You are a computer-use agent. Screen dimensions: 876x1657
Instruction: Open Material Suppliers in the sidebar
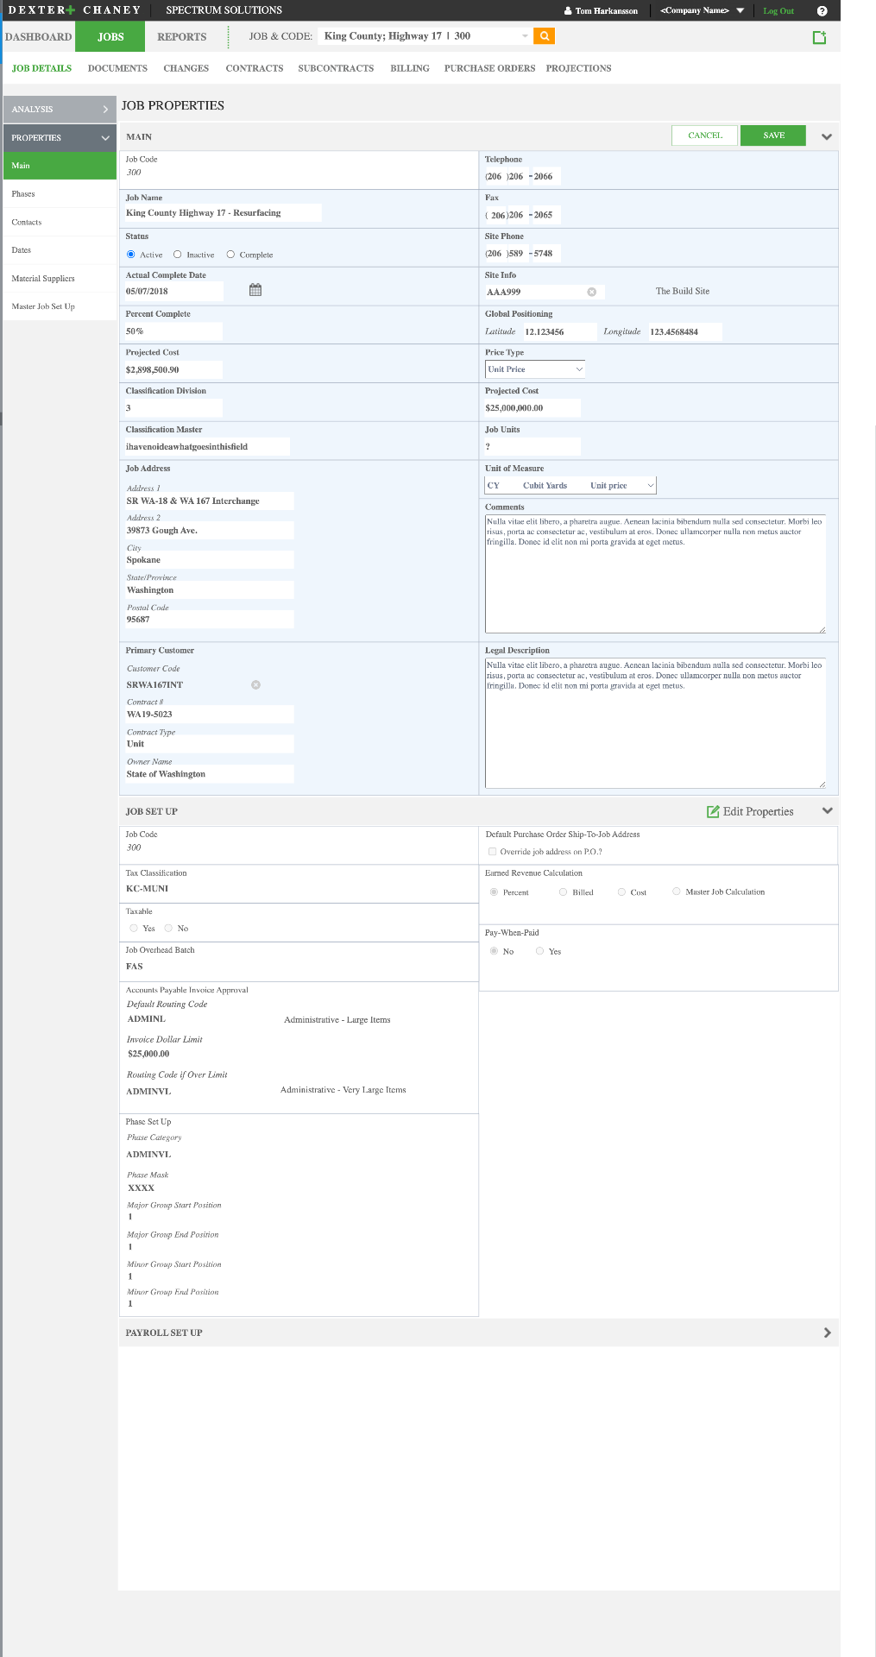pyautogui.click(x=60, y=279)
